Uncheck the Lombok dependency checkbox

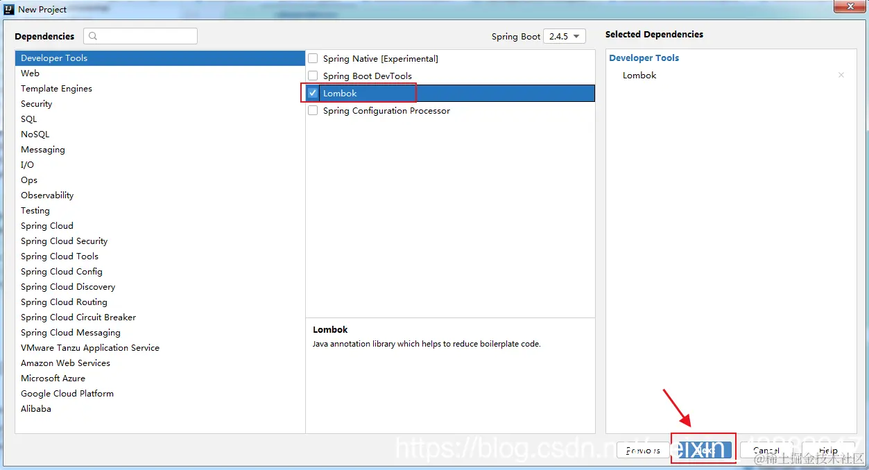(x=313, y=93)
